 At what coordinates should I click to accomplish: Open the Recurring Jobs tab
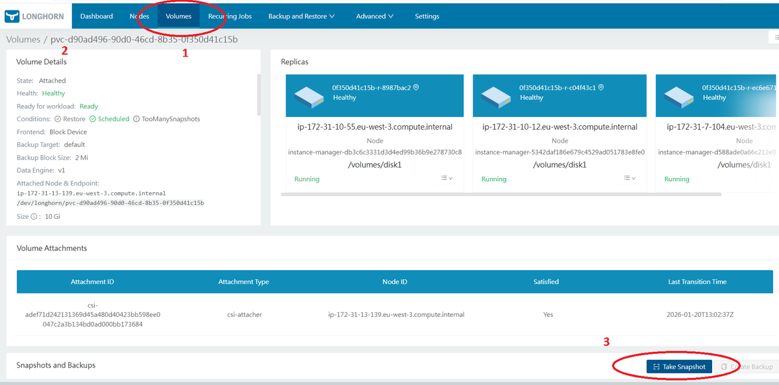(230, 16)
